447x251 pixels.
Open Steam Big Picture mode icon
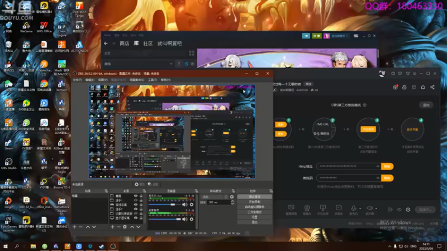pyautogui.click(x=356, y=36)
